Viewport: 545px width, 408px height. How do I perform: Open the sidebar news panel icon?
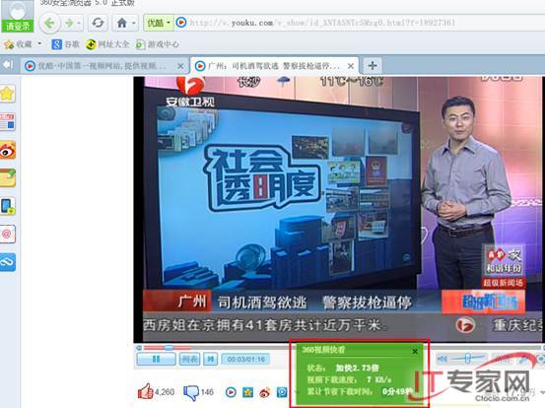(8, 121)
